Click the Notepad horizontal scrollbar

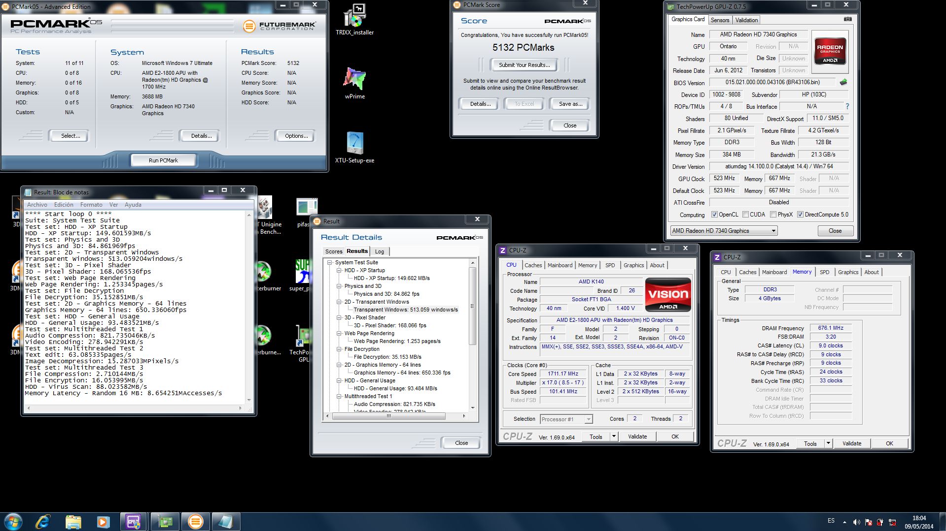click(135, 408)
